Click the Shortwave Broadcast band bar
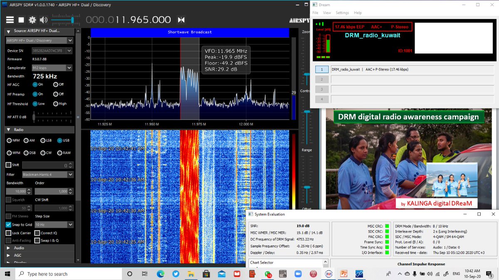This screenshot has width=499, height=280. click(190, 32)
